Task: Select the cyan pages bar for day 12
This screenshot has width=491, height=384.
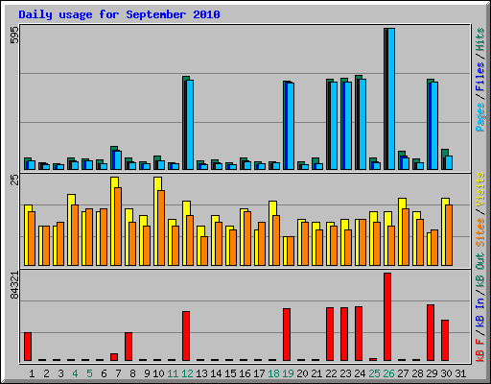Action: click(x=190, y=125)
